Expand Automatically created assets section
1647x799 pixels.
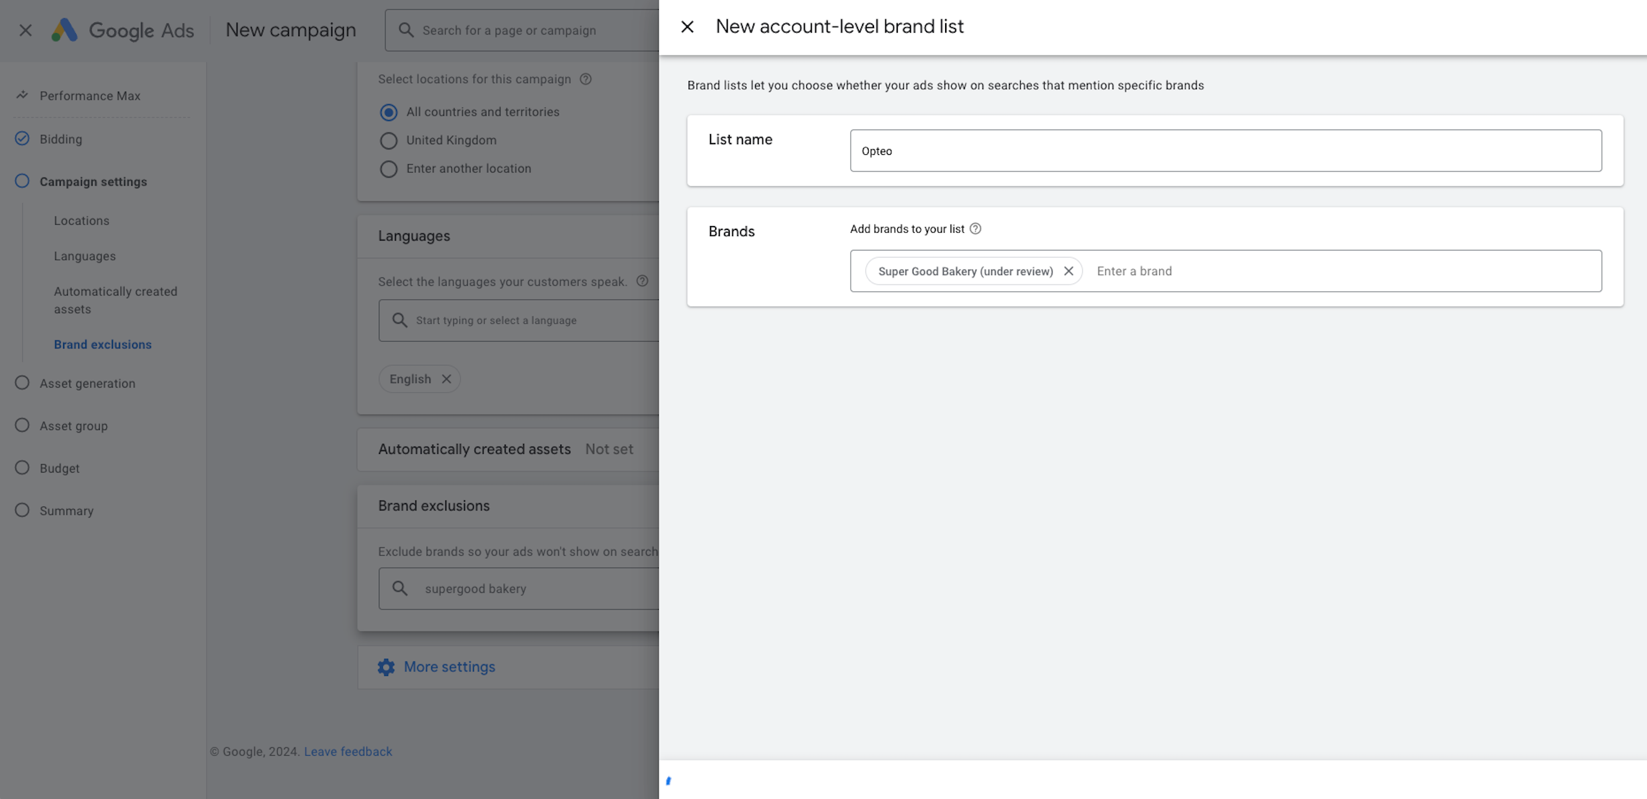click(474, 449)
